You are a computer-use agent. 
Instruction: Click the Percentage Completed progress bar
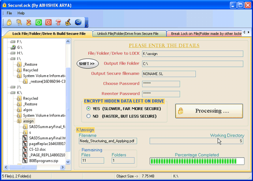point(197,161)
